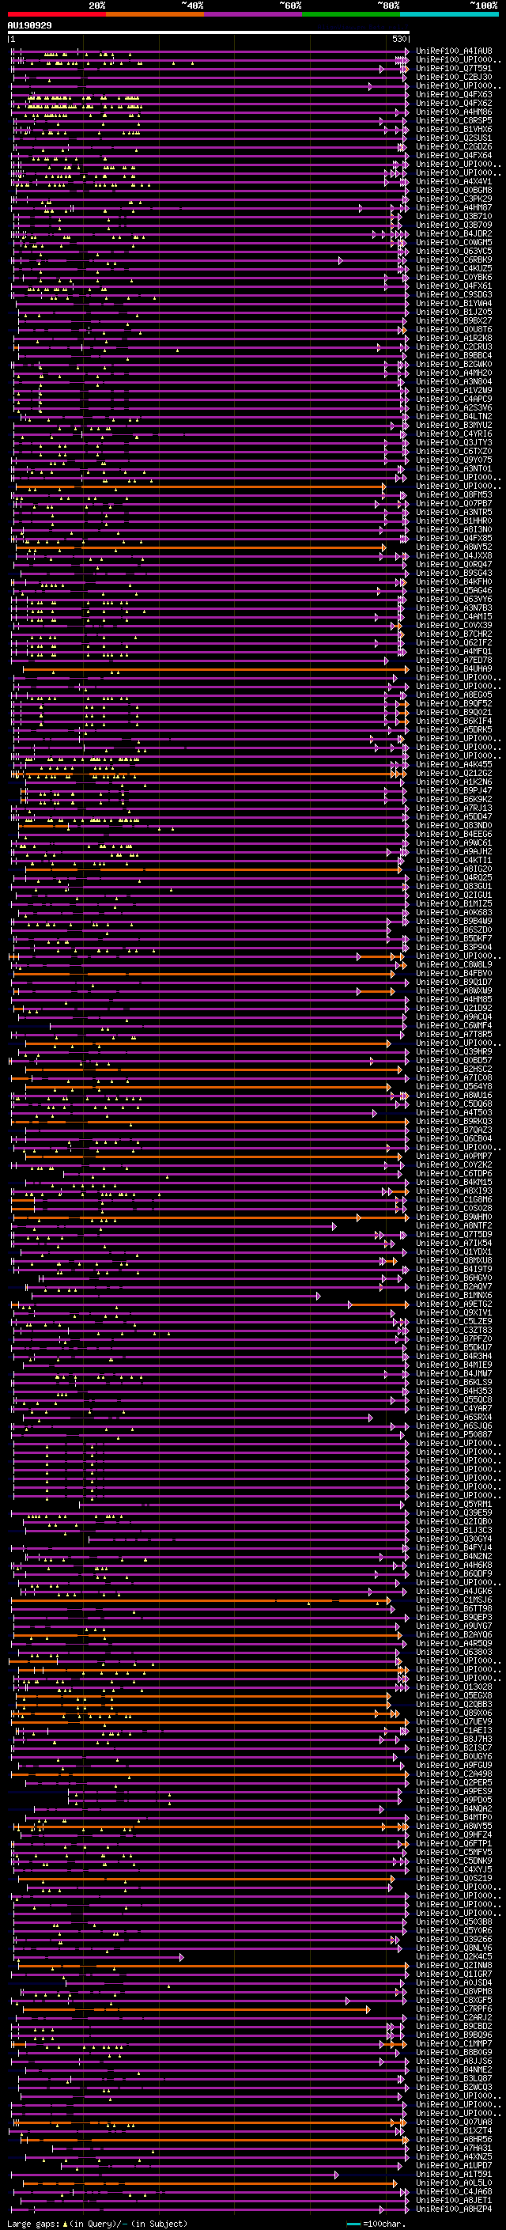The image size is (506, 2230).
Task: Select the UniRef100_Q4FX61 label
Action: (454, 286)
